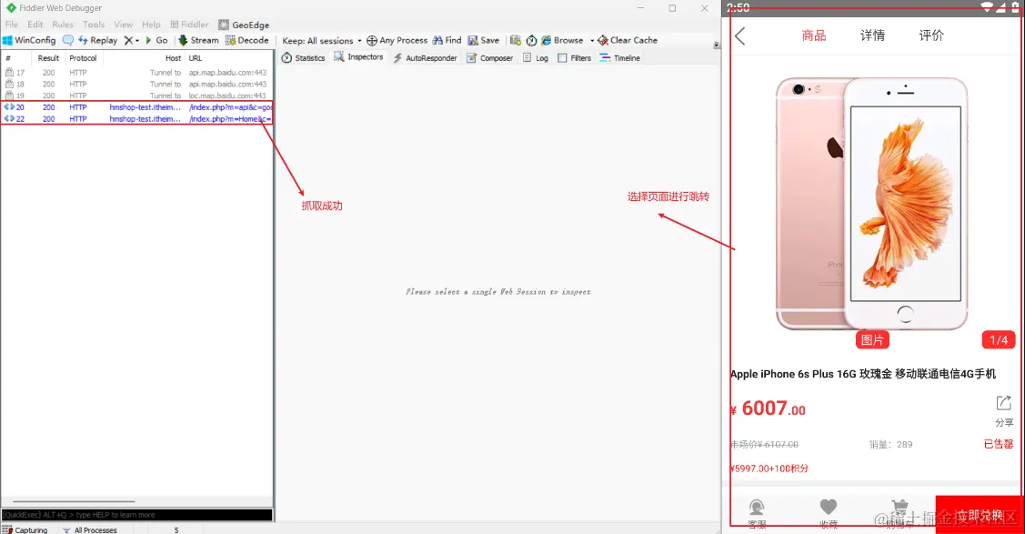Toggle Decode in the toolbar
The image size is (1025, 534).
[247, 40]
